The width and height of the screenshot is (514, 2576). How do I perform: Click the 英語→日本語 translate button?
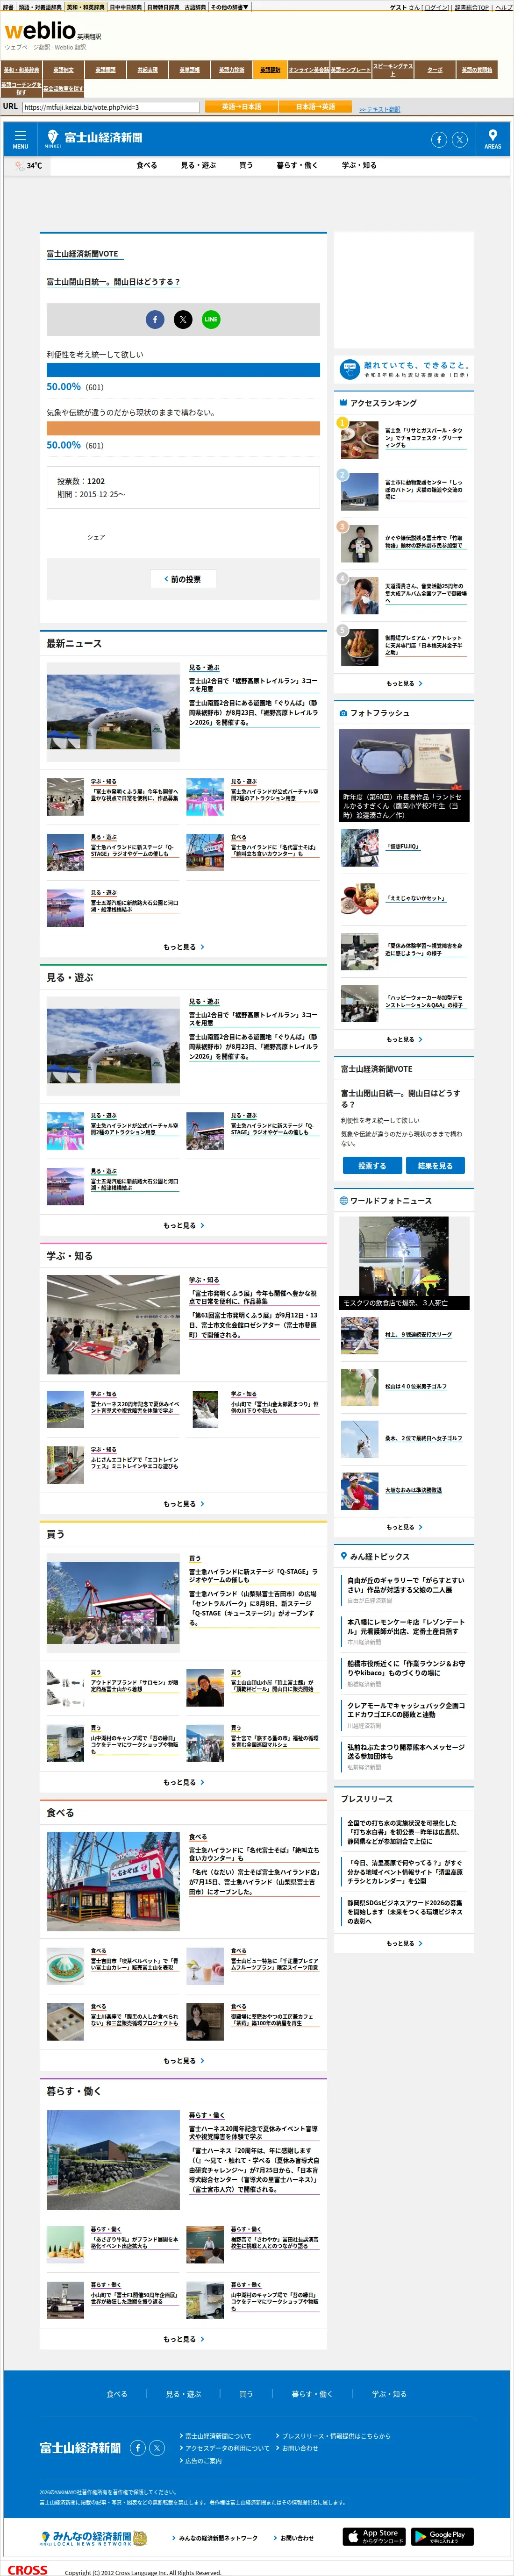[x=241, y=107]
